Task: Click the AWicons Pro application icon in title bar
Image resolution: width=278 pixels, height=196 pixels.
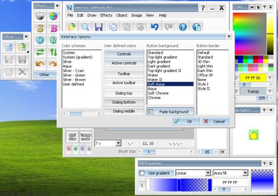Action: [x=69, y=7]
